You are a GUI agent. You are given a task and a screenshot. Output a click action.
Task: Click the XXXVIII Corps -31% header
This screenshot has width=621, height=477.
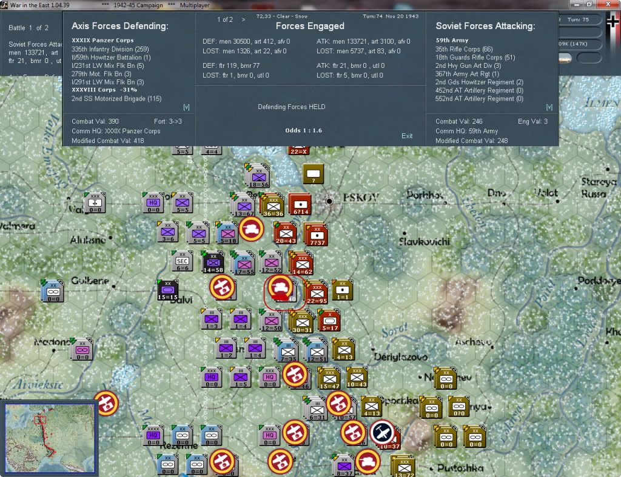tap(104, 90)
